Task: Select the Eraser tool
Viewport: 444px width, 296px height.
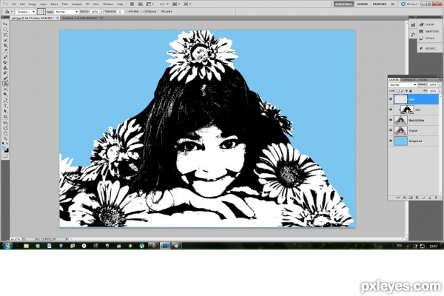Action: [5, 78]
